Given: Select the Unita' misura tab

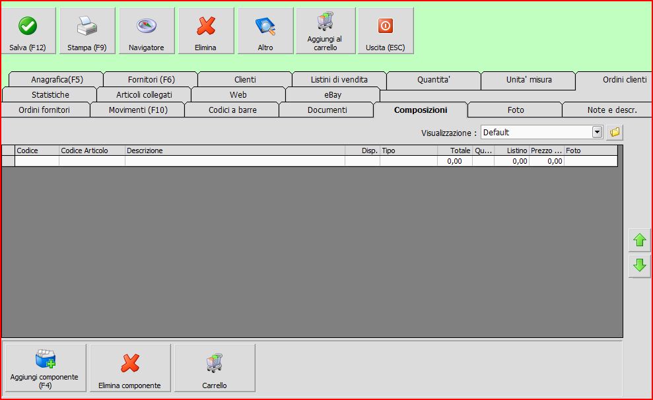Looking at the screenshot, I should (x=528, y=79).
